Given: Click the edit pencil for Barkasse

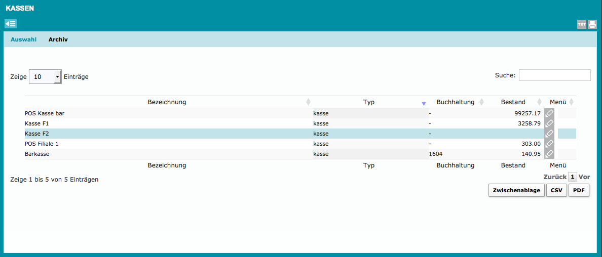Looking at the screenshot, I should click(549, 154).
